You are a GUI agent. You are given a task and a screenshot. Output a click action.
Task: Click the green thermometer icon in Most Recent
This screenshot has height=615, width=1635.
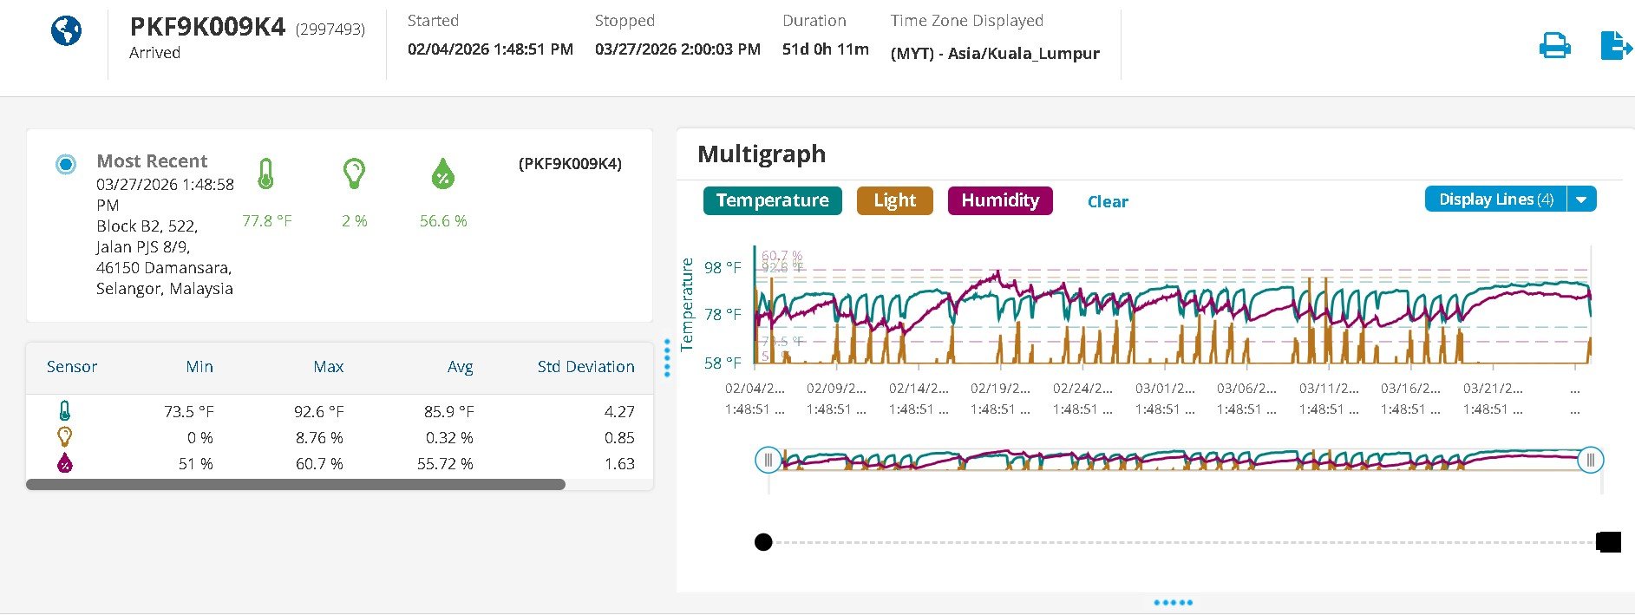[x=266, y=174]
